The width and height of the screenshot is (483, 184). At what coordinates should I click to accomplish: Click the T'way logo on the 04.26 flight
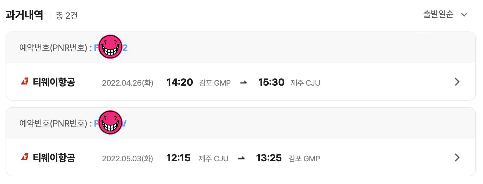coord(25,82)
